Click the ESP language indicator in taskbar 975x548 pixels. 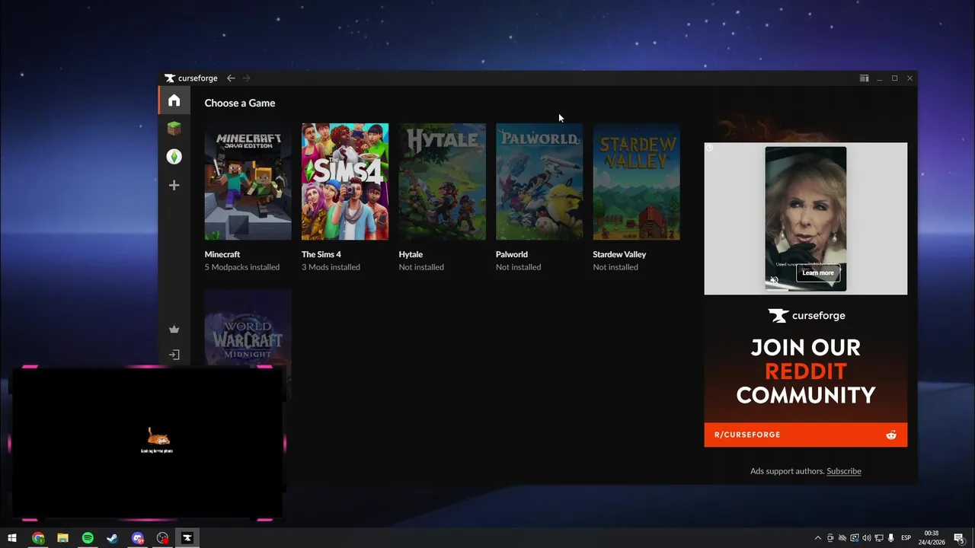pos(906,538)
